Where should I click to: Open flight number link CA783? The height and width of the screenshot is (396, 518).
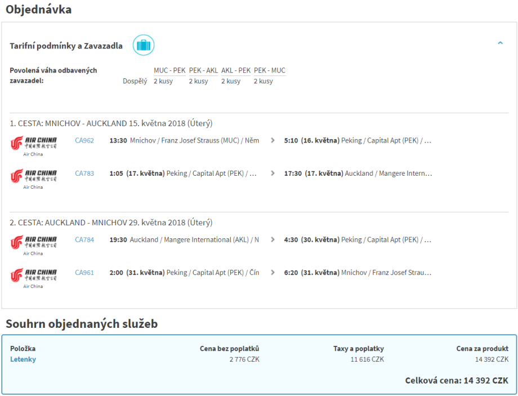[84, 173]
